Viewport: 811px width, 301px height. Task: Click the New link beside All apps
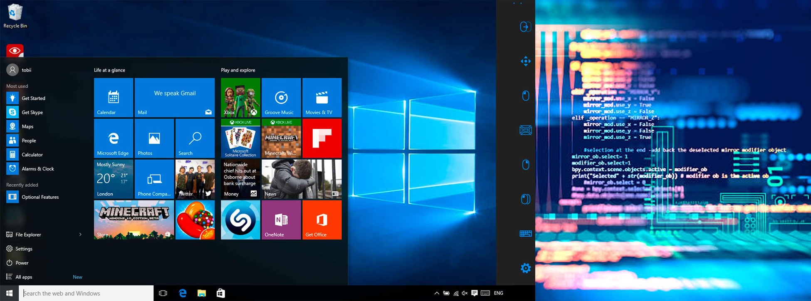pyautogui.click(x=77, y=277)
